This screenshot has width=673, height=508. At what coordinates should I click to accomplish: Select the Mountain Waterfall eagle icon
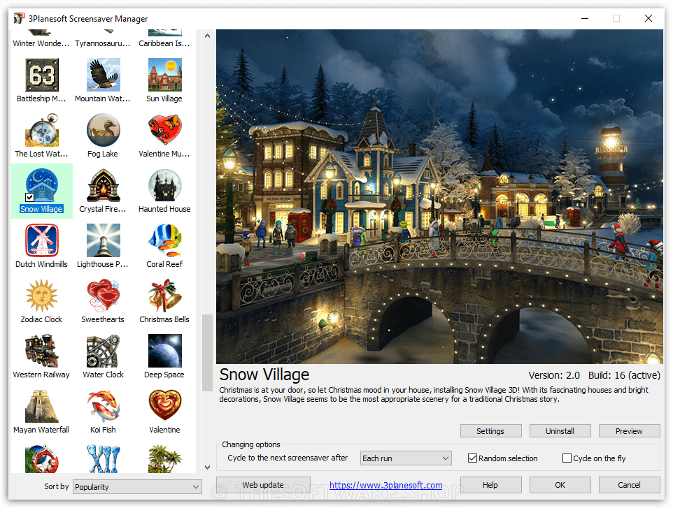click(x=103, y=75)
